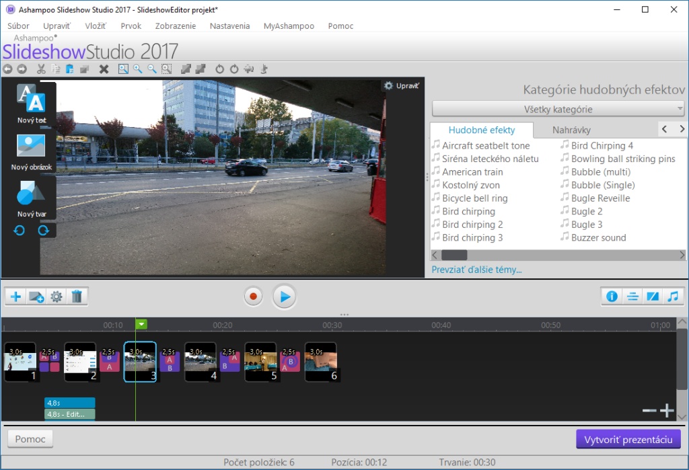Select slide thumbnail number 4 in timeline
689x470 pixels.
201,361
